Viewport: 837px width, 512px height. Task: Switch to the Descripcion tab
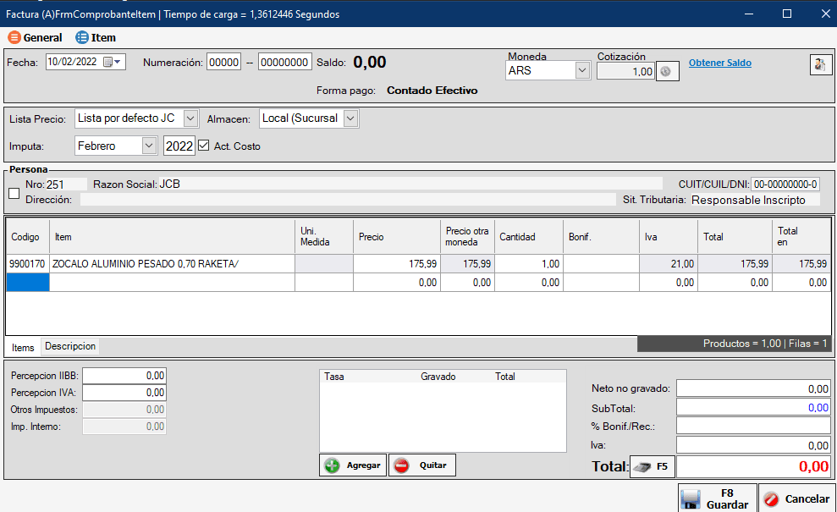(70, 346)
